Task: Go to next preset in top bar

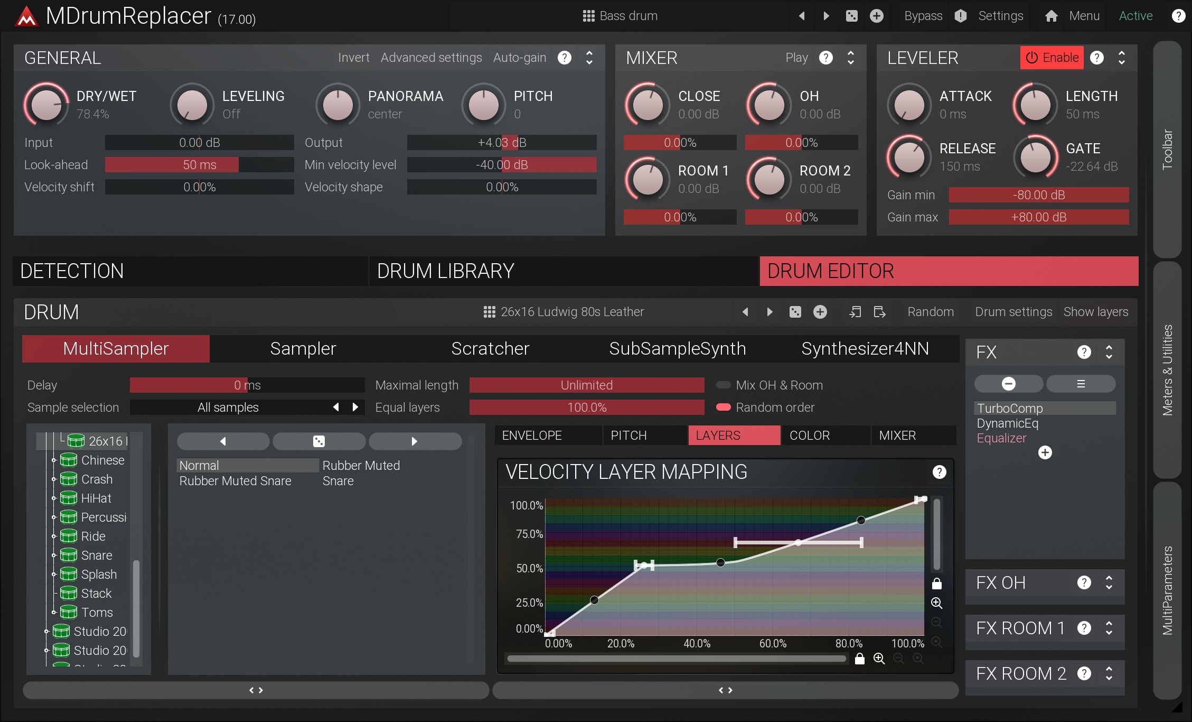Action: pyautogui.click(x=827, y=16)
